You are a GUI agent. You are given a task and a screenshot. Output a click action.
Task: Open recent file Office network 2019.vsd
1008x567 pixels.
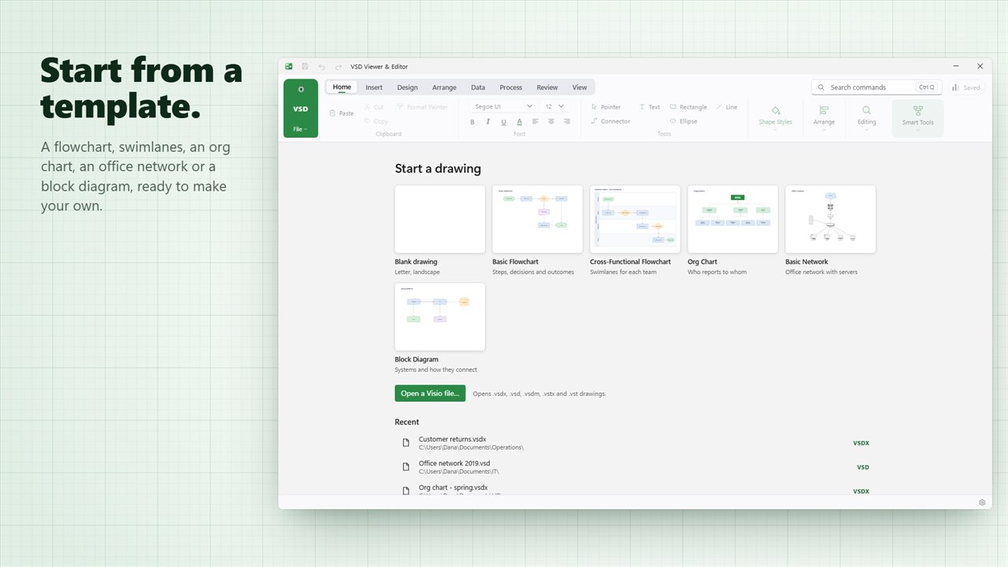point(636,467)
